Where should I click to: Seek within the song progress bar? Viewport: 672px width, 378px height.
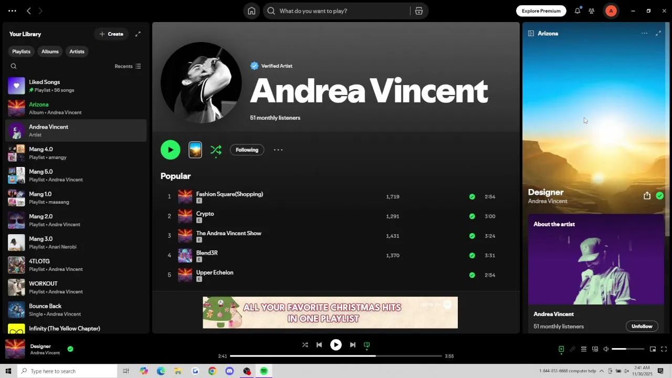pos(336,356)
